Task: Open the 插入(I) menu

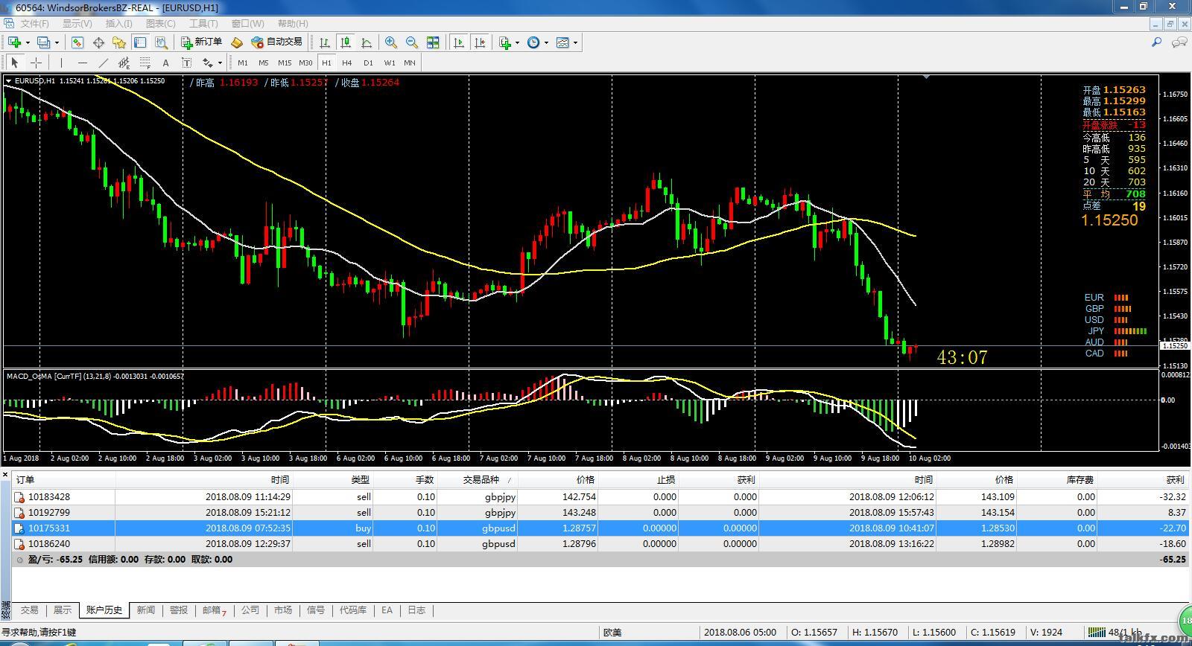Action: [118, 24]
